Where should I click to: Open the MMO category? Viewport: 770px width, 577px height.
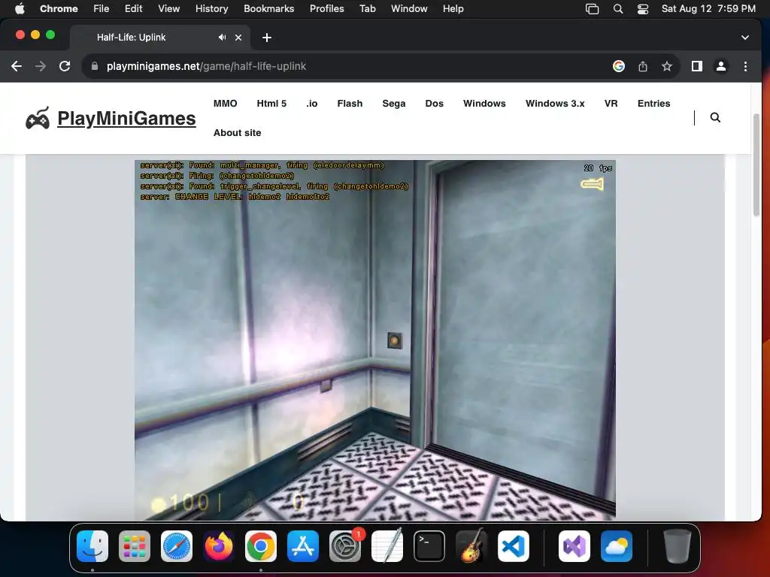226,104
